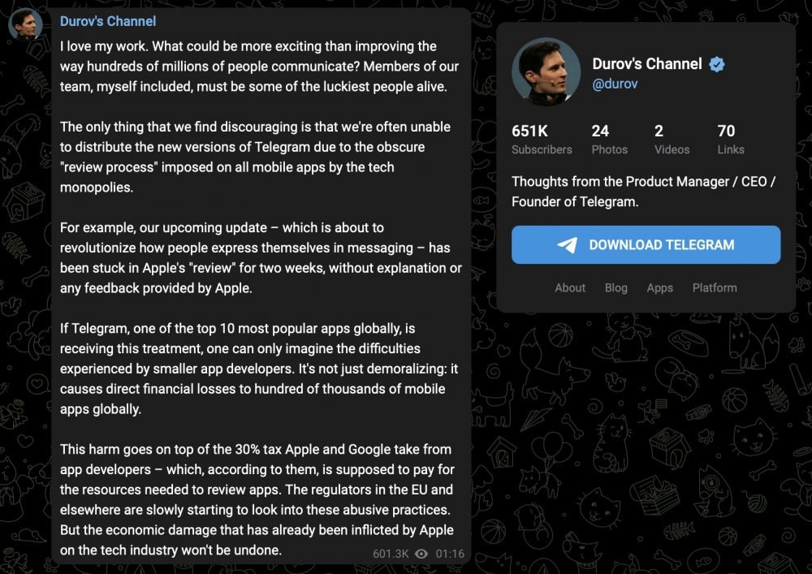Click the channel description text in the card

coord(643,192)
